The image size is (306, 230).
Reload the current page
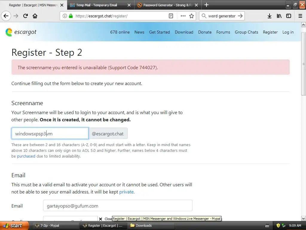point(25,16)
